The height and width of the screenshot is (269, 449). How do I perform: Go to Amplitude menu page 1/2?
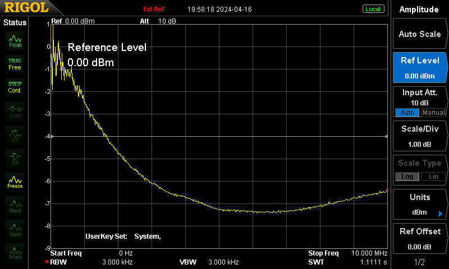point(419,262)
